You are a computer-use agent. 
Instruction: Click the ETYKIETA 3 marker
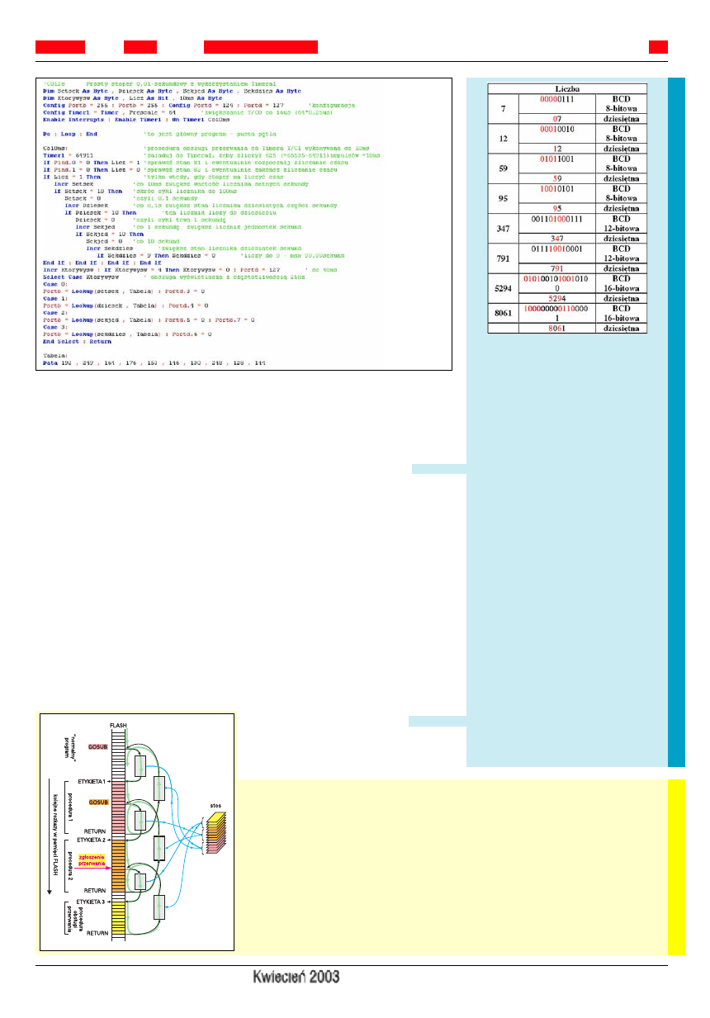(x=92, y=902)
